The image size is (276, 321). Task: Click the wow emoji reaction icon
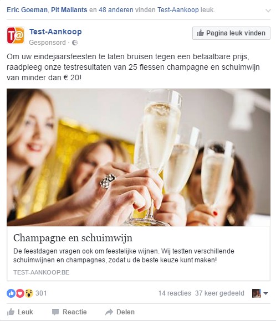click(29, 293)
